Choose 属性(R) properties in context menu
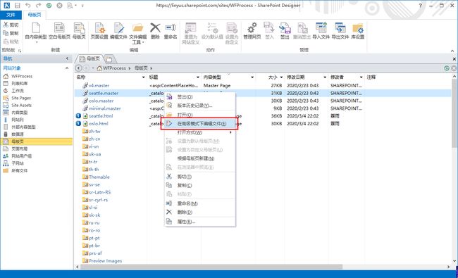Screen dimensions: 458x278 200,222
